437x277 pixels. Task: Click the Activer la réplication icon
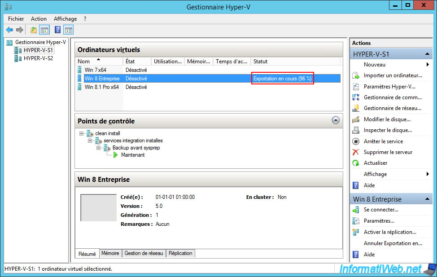click(356, 232)
